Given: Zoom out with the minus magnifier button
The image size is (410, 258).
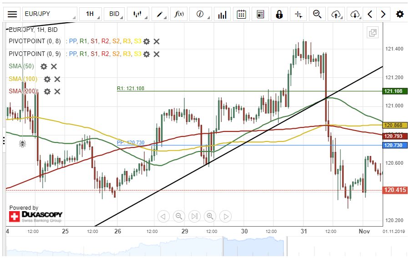Looking at the screenshot, I should pyautogui.click(x=179, y=216).
